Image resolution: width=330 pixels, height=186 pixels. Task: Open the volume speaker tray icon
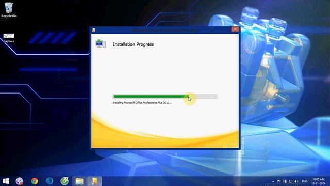coord(296,181)
